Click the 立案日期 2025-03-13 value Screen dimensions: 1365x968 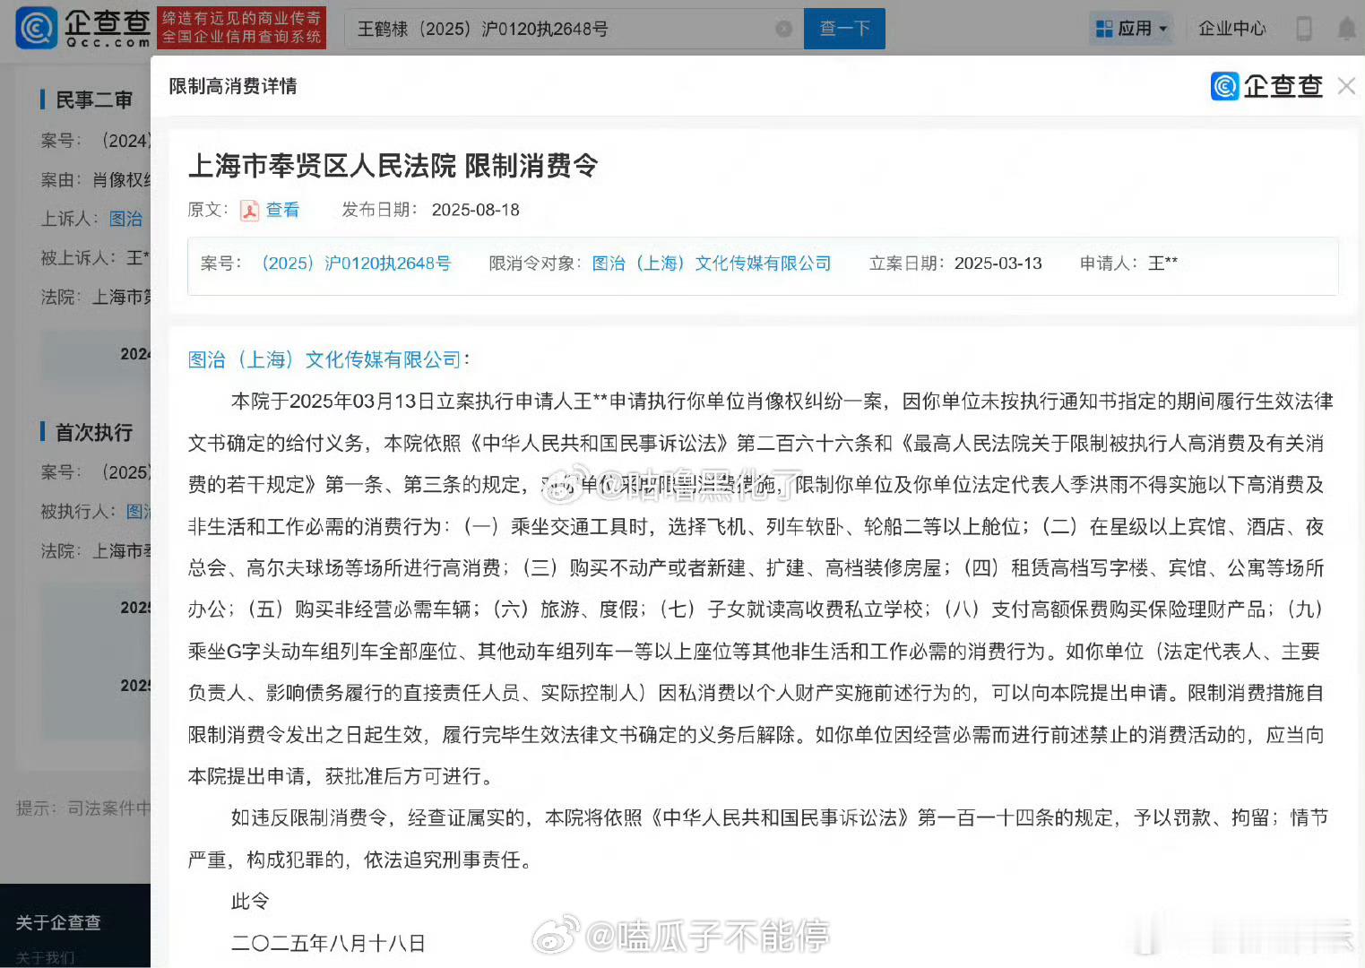998,264
